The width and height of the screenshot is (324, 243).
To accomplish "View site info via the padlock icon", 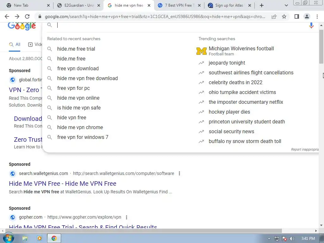I will [x=40, y=16].
